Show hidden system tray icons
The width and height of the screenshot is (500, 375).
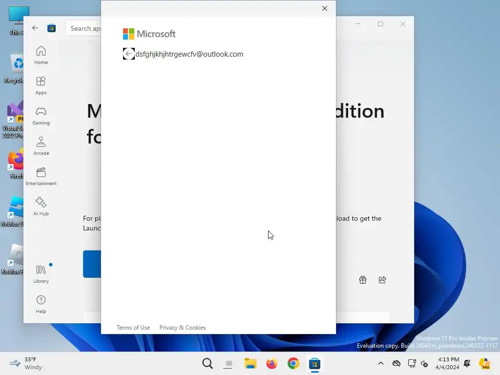[381, 363]
